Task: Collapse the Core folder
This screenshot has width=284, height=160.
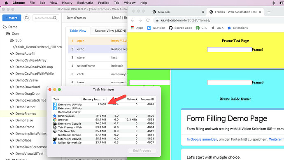Action: (x=8, y=34)
